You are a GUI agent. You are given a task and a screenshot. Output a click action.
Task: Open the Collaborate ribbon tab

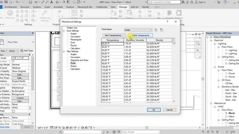102,7
